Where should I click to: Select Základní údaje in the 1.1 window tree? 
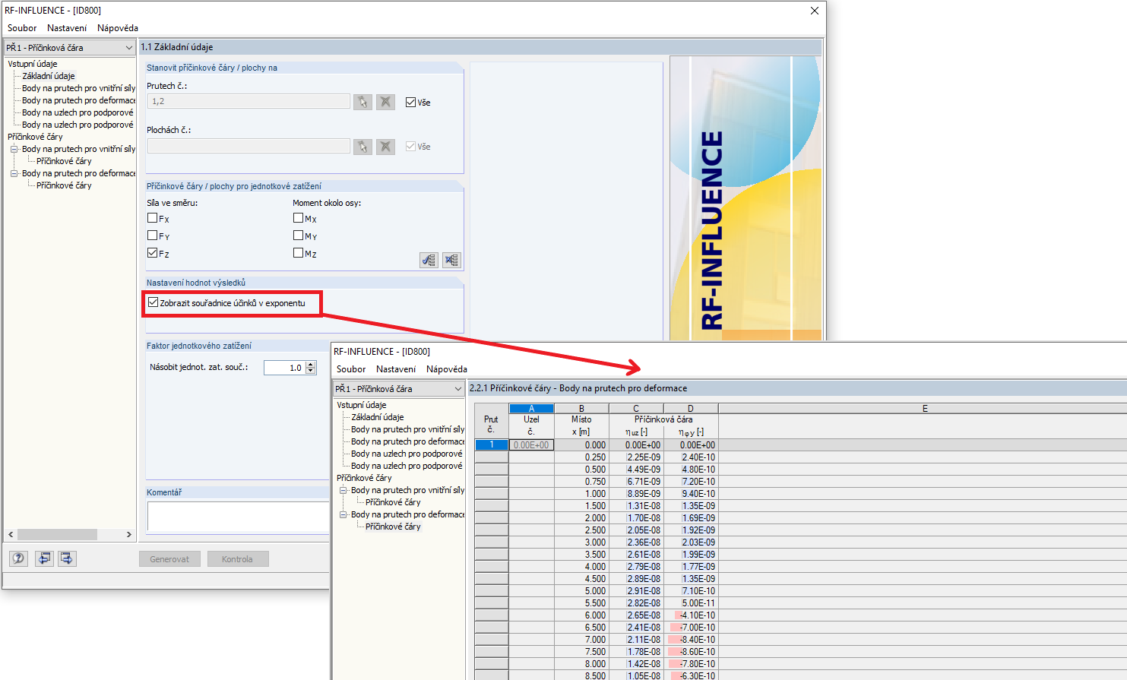[x=49, y=76]
